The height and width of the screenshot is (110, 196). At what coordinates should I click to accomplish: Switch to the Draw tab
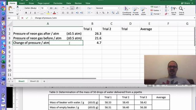coord(31,3)
